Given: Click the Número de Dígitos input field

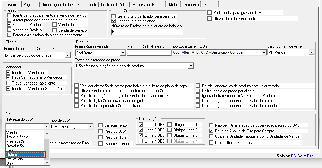Looking at the screenshot, I should tap(147, 32).
